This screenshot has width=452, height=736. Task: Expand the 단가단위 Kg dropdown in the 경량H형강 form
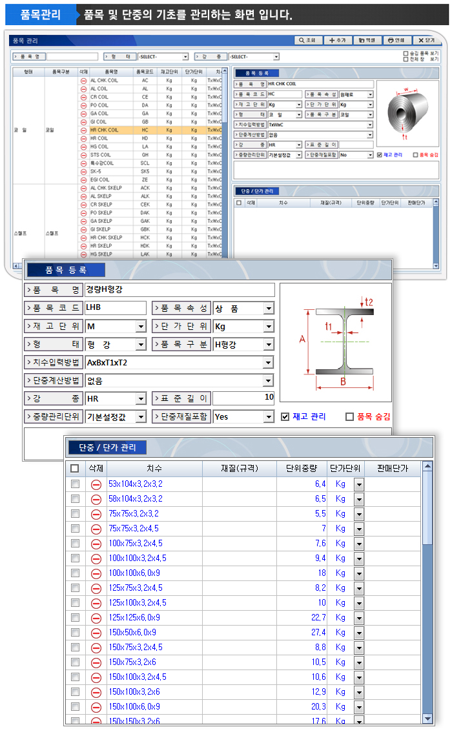(269, 326)
